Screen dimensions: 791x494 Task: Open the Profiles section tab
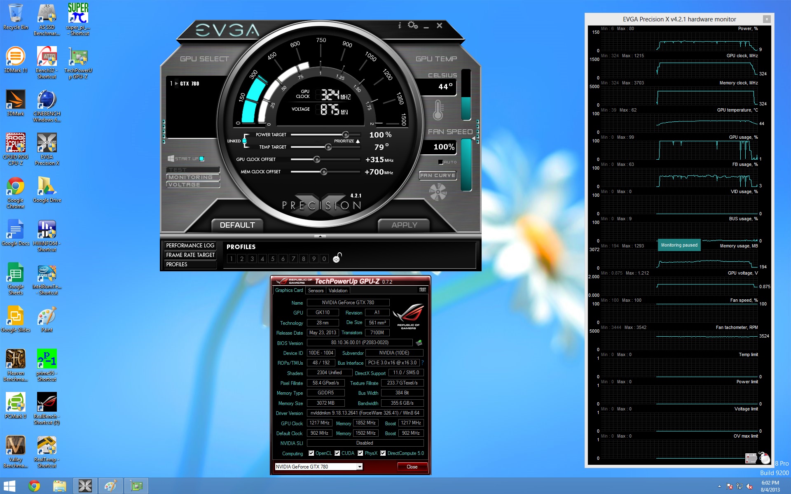tap(190, 264)
